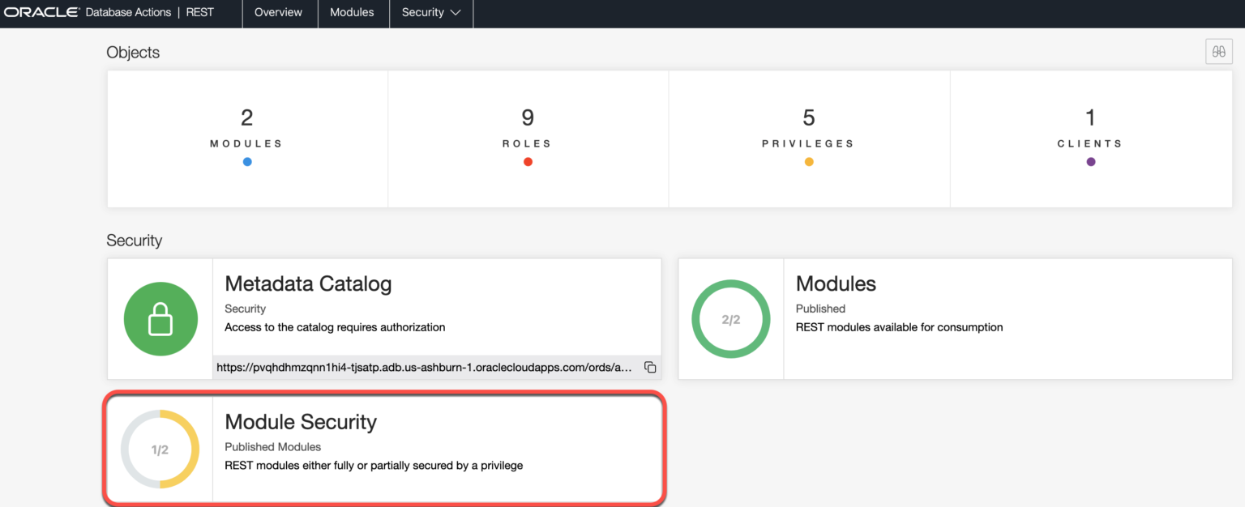Image resolution: width=1245 pixels, height=507 pixels.
Task: Open the 5 Privileges object card
Action: click(x=809, y=138)
